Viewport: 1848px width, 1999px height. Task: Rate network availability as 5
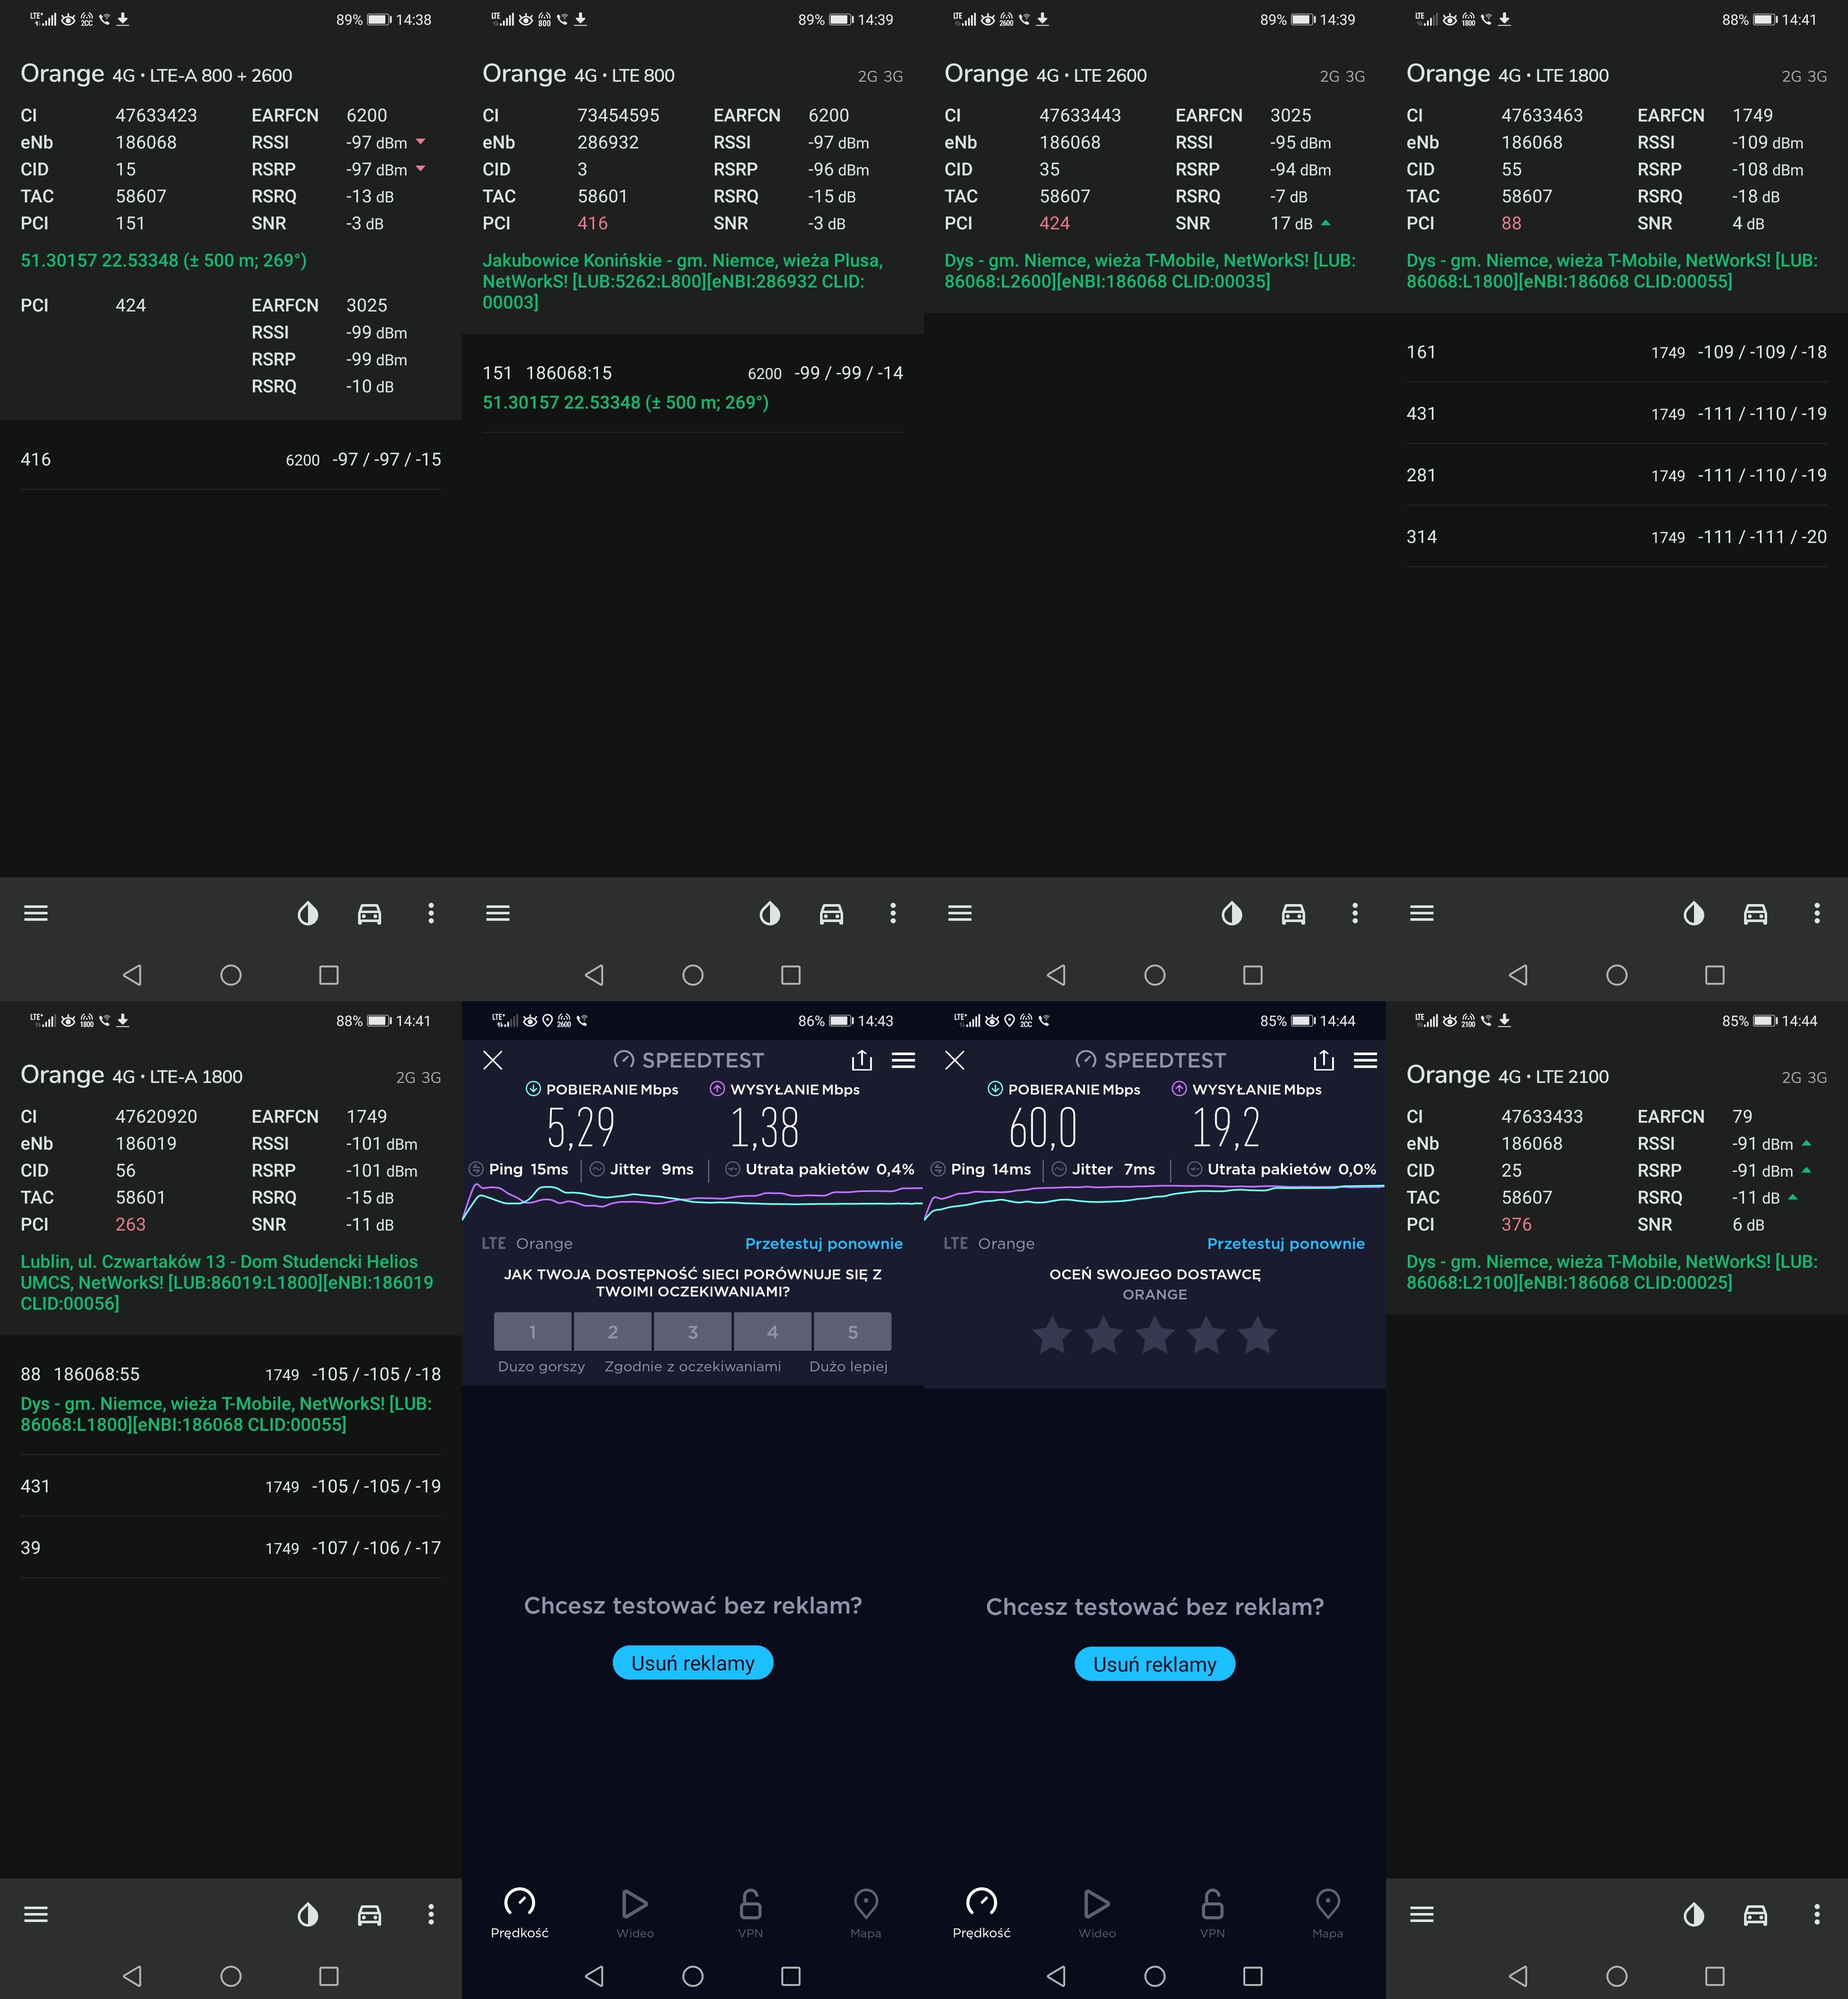[853, 1331]
